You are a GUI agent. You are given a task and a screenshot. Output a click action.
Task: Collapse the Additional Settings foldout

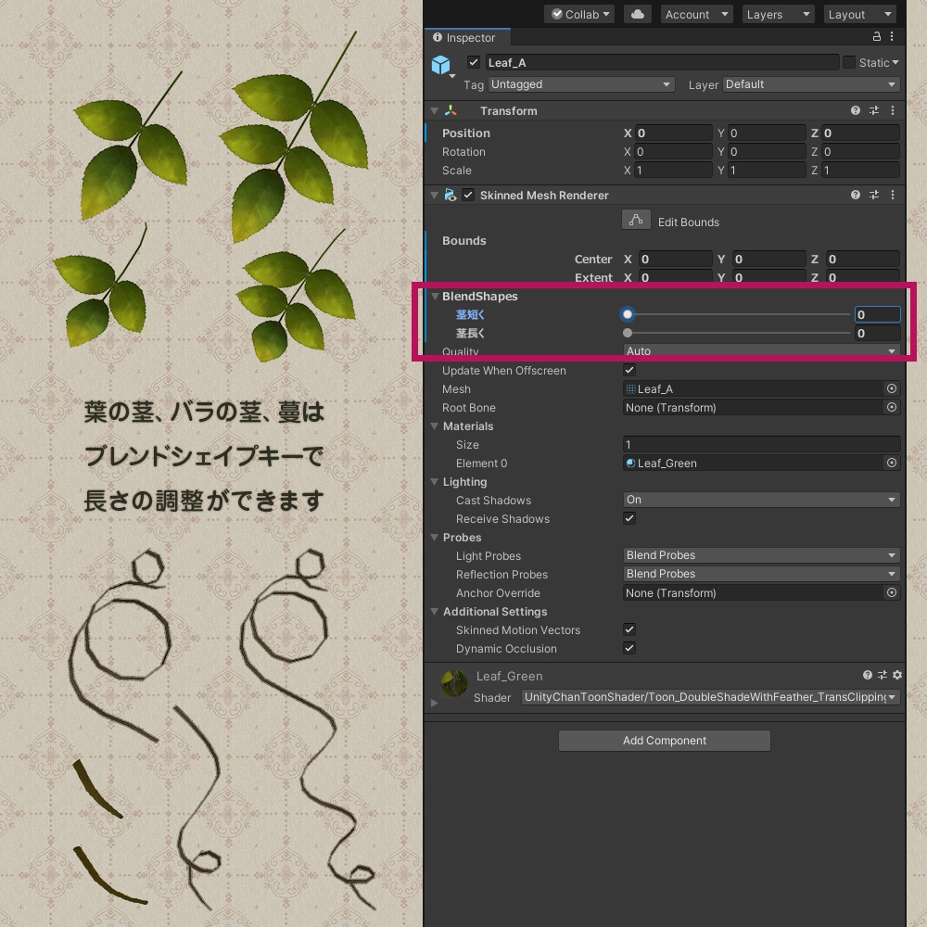click(435, 611)
